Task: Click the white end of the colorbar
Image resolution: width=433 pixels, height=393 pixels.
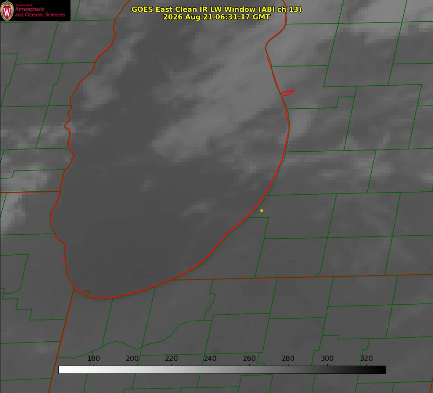Action: point(64,370)
